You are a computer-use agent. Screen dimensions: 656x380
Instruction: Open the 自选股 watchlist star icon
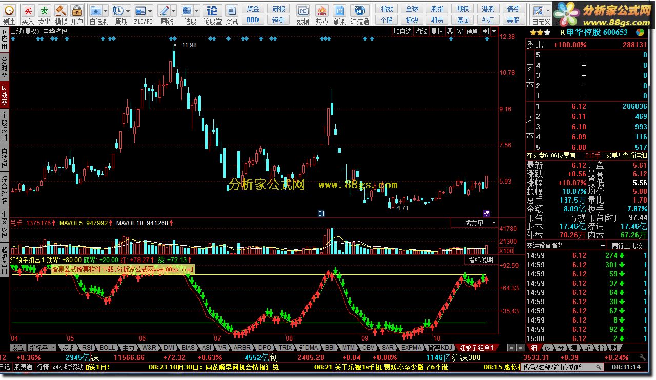pos(96,11)
